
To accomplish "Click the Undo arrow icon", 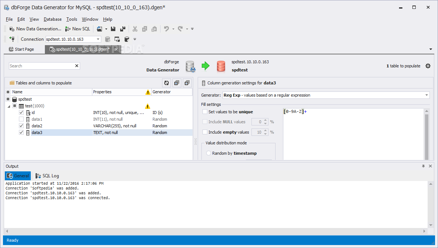I will [x=167, y=29].
